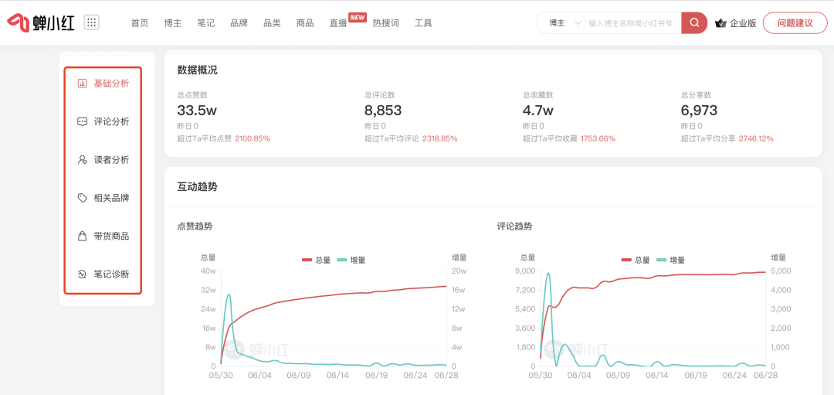Expand the 博主 search type dropdown
Screen dimensions: 834x395
pyautogui.click(x=562, y=23)
